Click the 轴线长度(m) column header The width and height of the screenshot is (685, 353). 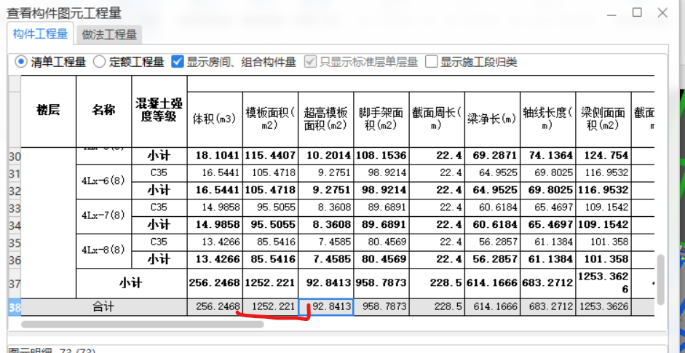point(548,119)
